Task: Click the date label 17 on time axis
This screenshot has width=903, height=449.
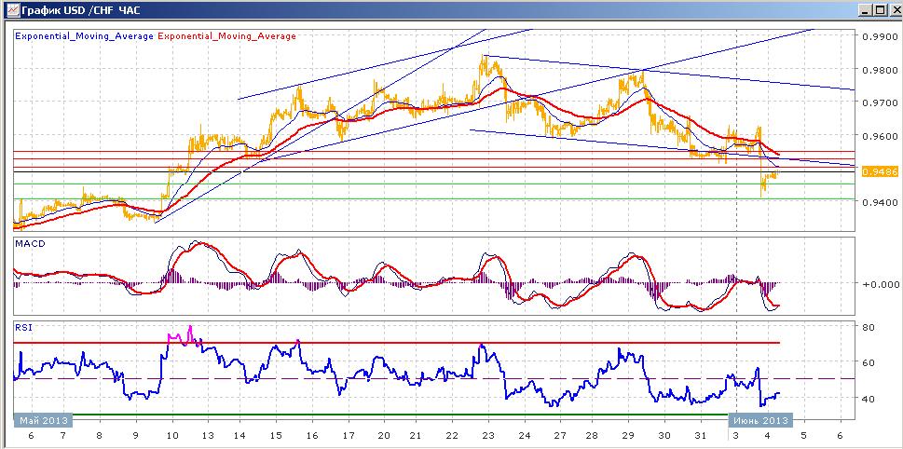Action: coord(350,436)
